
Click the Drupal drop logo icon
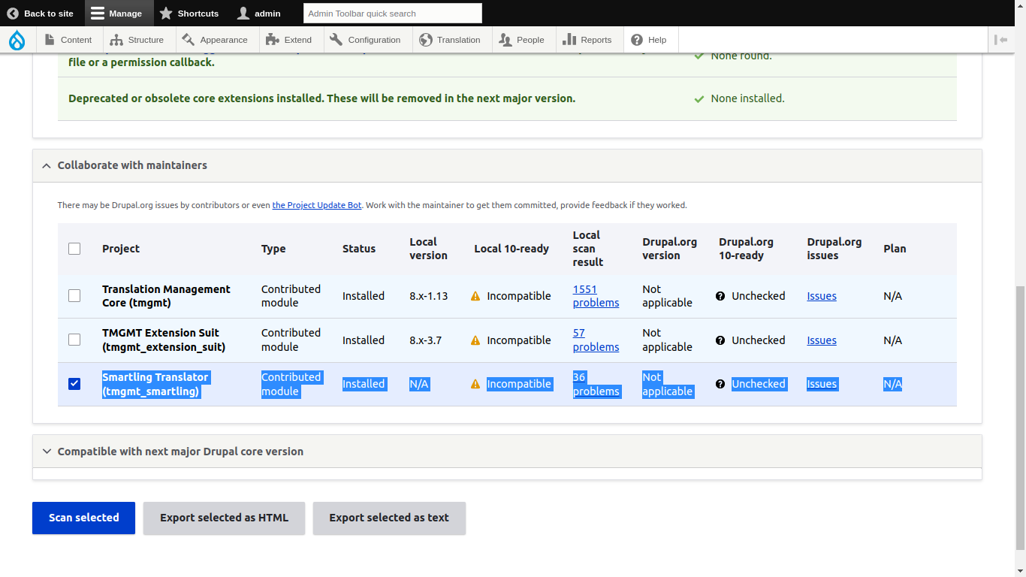tap(17, 40)
